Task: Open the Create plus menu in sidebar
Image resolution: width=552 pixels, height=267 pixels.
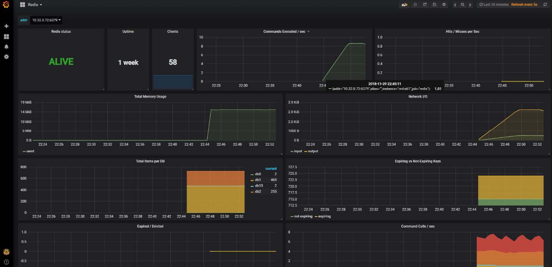Action: pyautogui.click(x=6, y=26)
